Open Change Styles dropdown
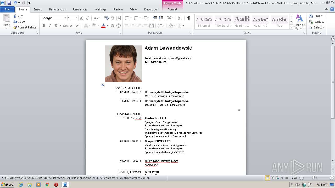This screenshot has height=188, width=335. coord(300,22)
